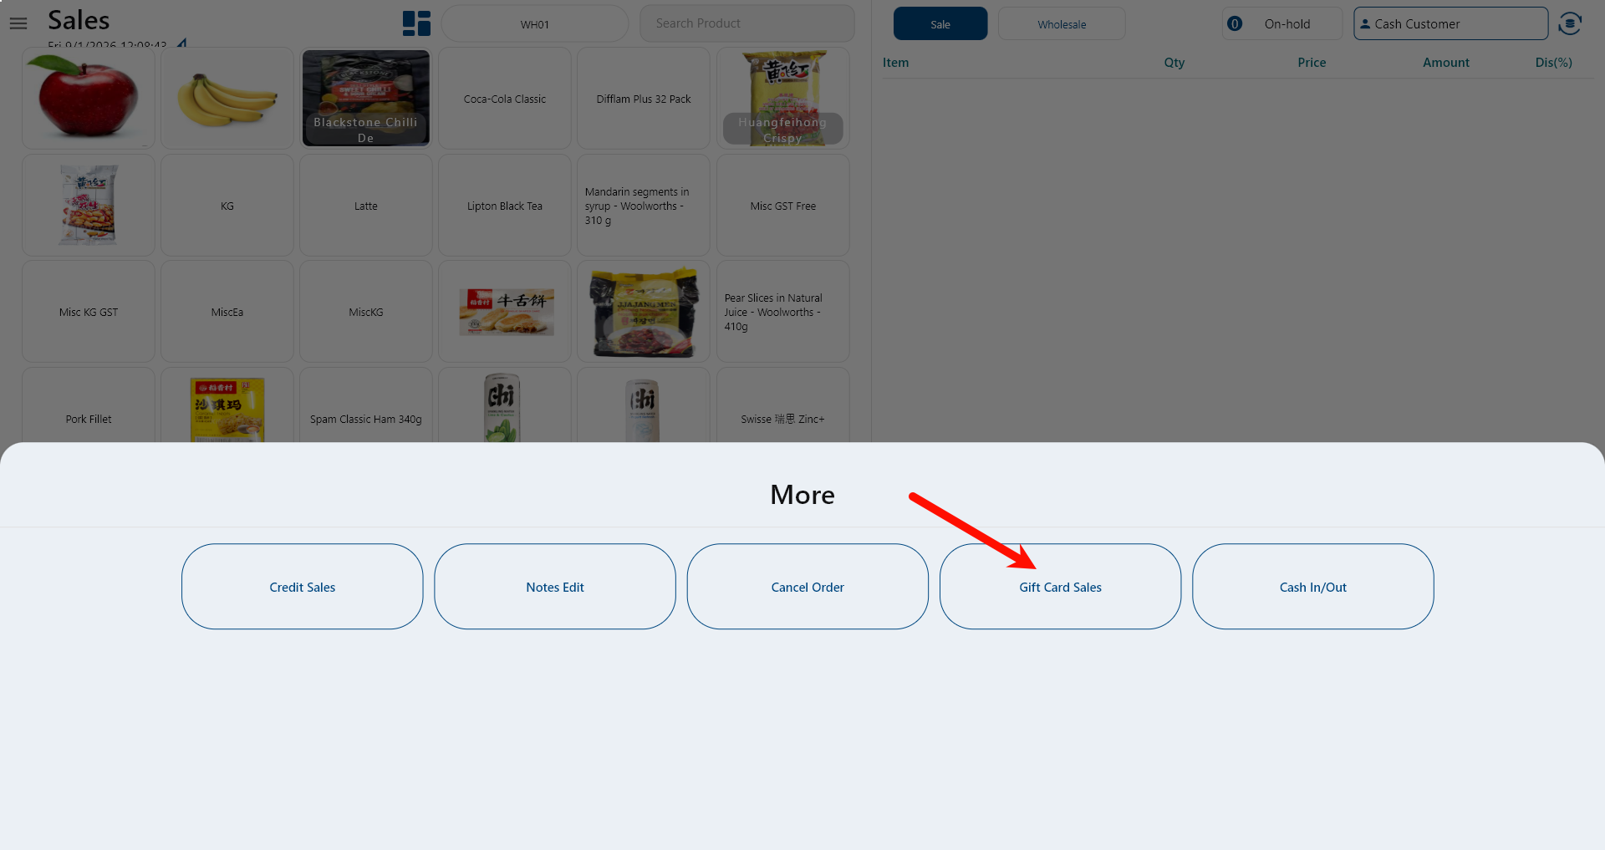Open the Cash Customer selector

tap(1451, 24)
